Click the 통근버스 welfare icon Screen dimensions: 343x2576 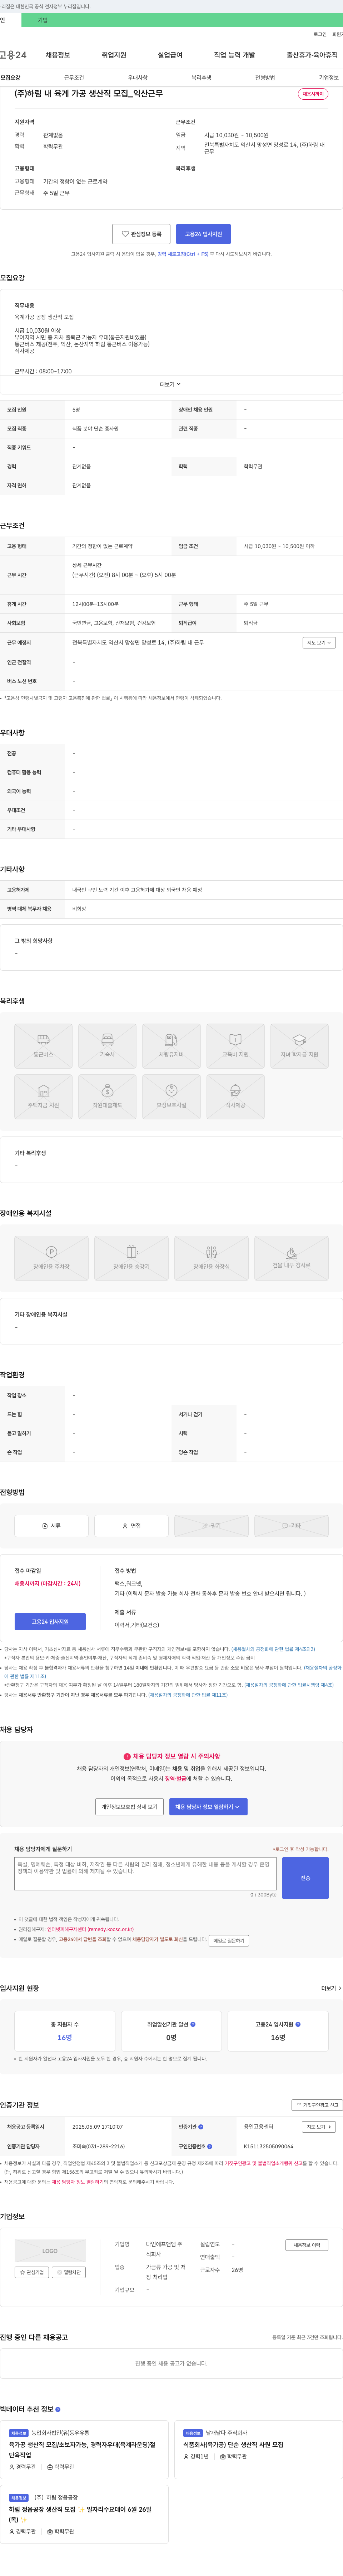[x=43, y=1046]
